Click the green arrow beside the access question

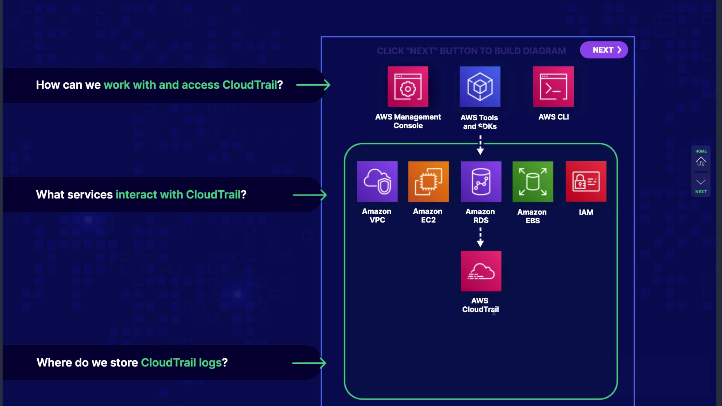[313, 85]
